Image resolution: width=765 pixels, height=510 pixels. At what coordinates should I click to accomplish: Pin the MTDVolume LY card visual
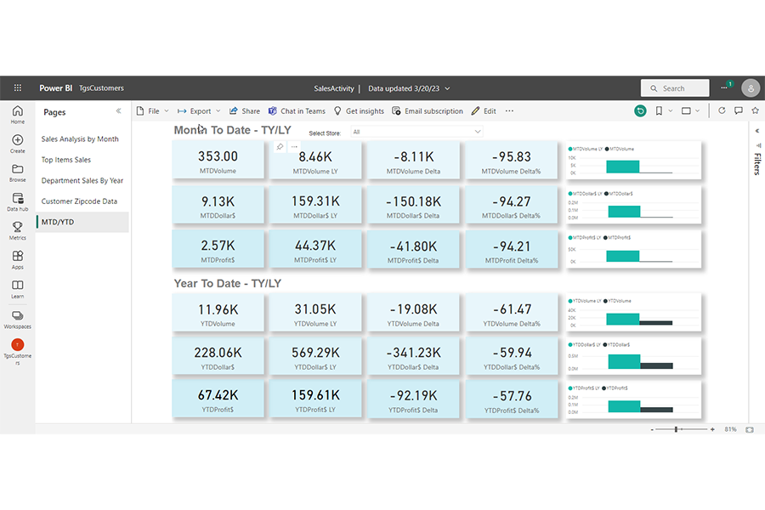click(280, 147)
